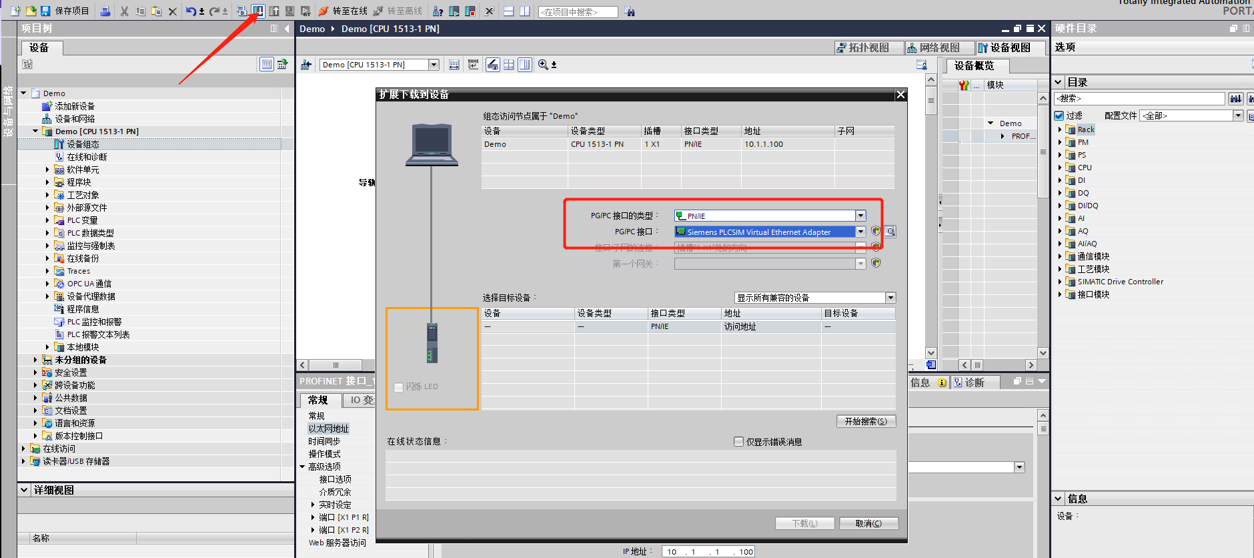
Task: Split the editor space horizontally
Action: tap(508, 11)
